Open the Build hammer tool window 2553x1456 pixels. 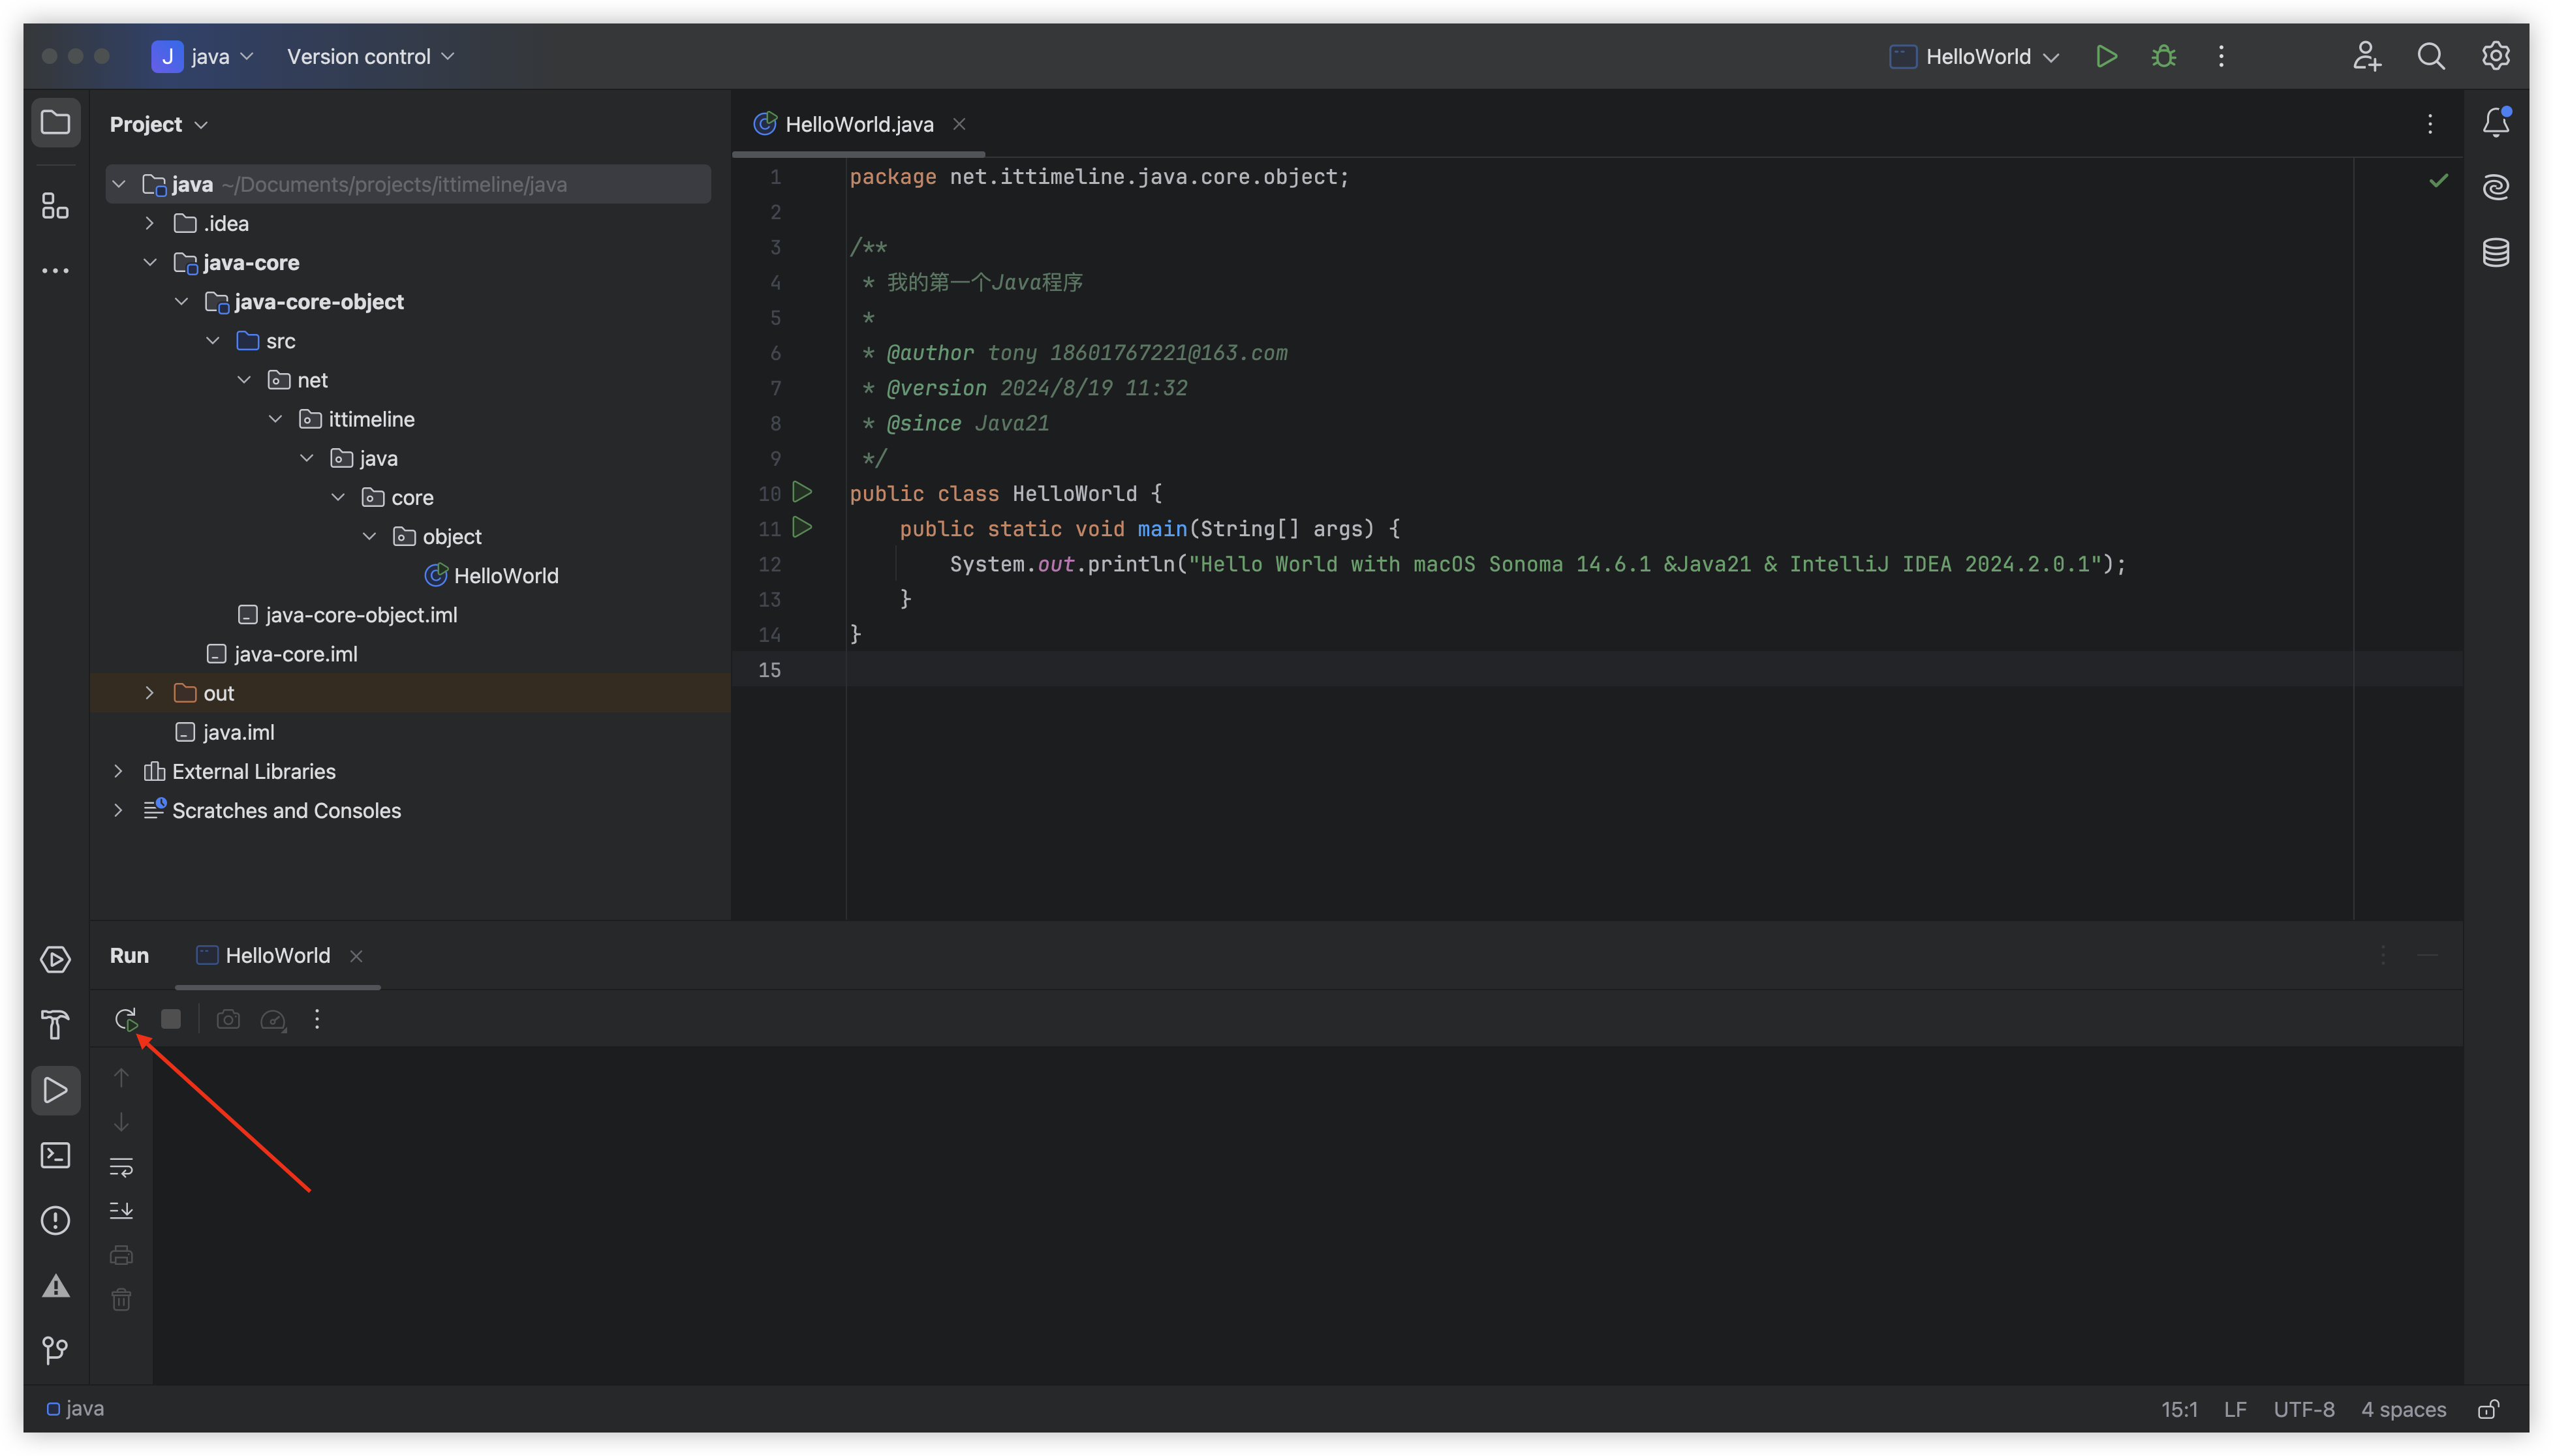(55, 1024)
